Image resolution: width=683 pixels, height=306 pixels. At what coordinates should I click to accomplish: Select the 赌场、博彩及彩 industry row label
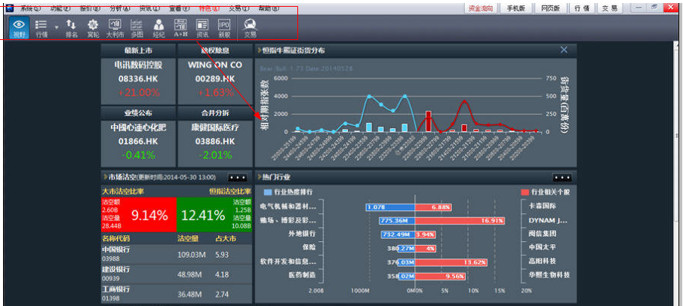point(287,220)
